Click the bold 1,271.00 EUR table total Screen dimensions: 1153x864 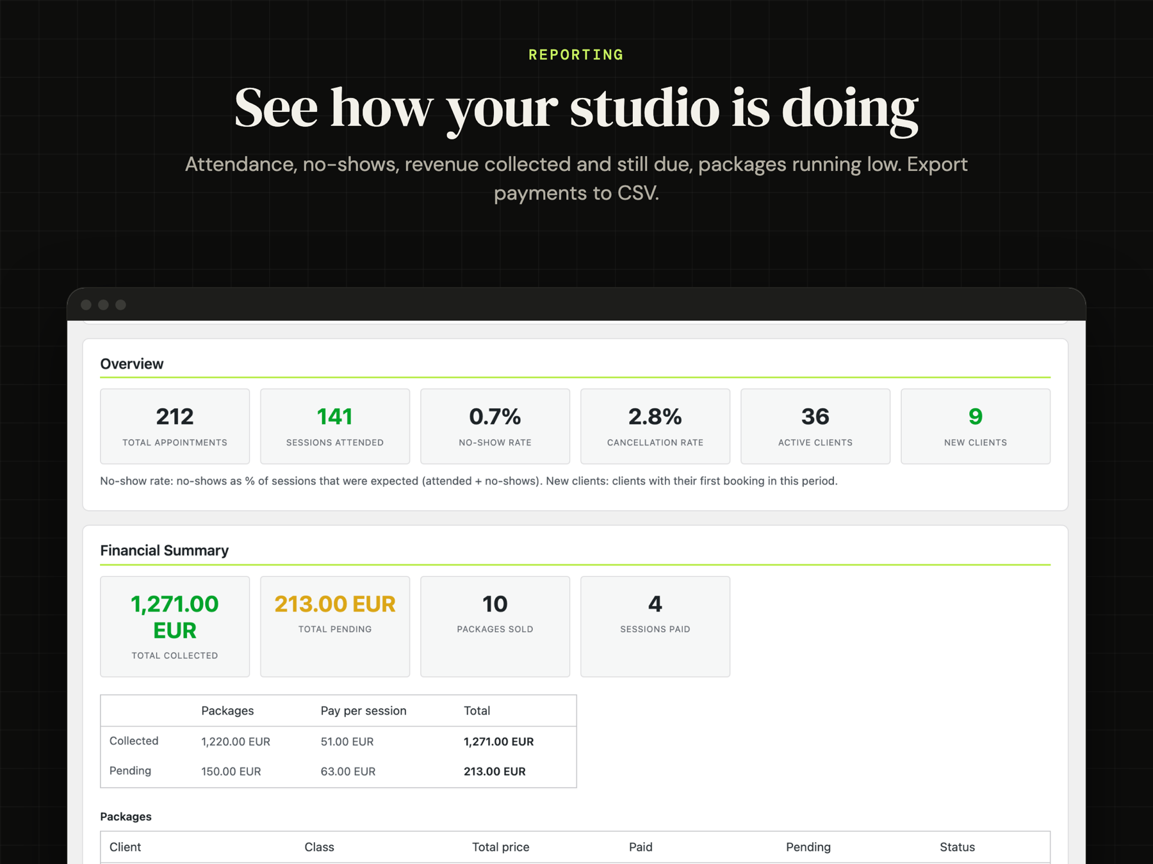(498, 742)
